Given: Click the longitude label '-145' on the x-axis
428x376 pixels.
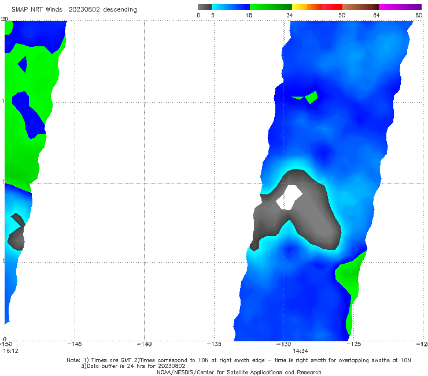Looking at the screenshot, I should click(x=75, y=344).
